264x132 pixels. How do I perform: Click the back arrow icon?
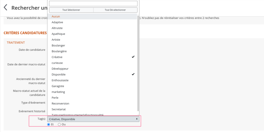[x=5, y=7]
